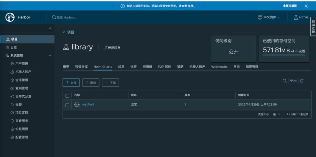Open the Webhooks tab
This screenshot has height=157, width=316.
point(219,67)
